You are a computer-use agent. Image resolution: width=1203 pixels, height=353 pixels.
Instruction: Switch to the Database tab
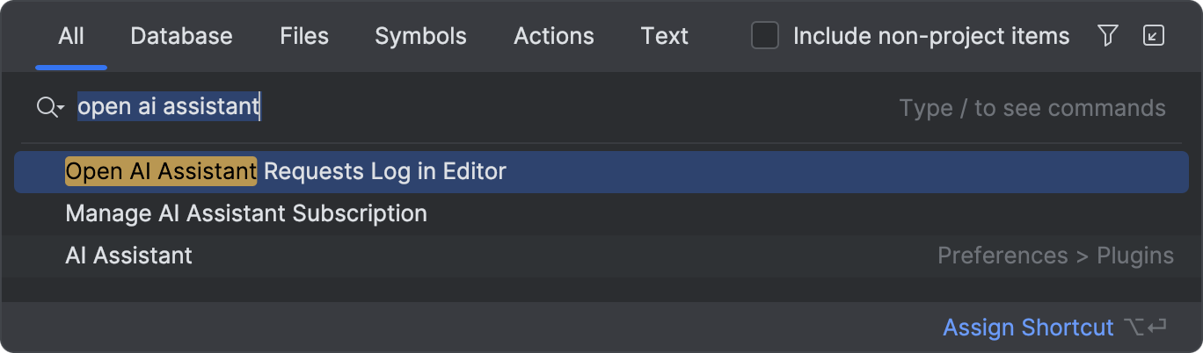point(181,36)
